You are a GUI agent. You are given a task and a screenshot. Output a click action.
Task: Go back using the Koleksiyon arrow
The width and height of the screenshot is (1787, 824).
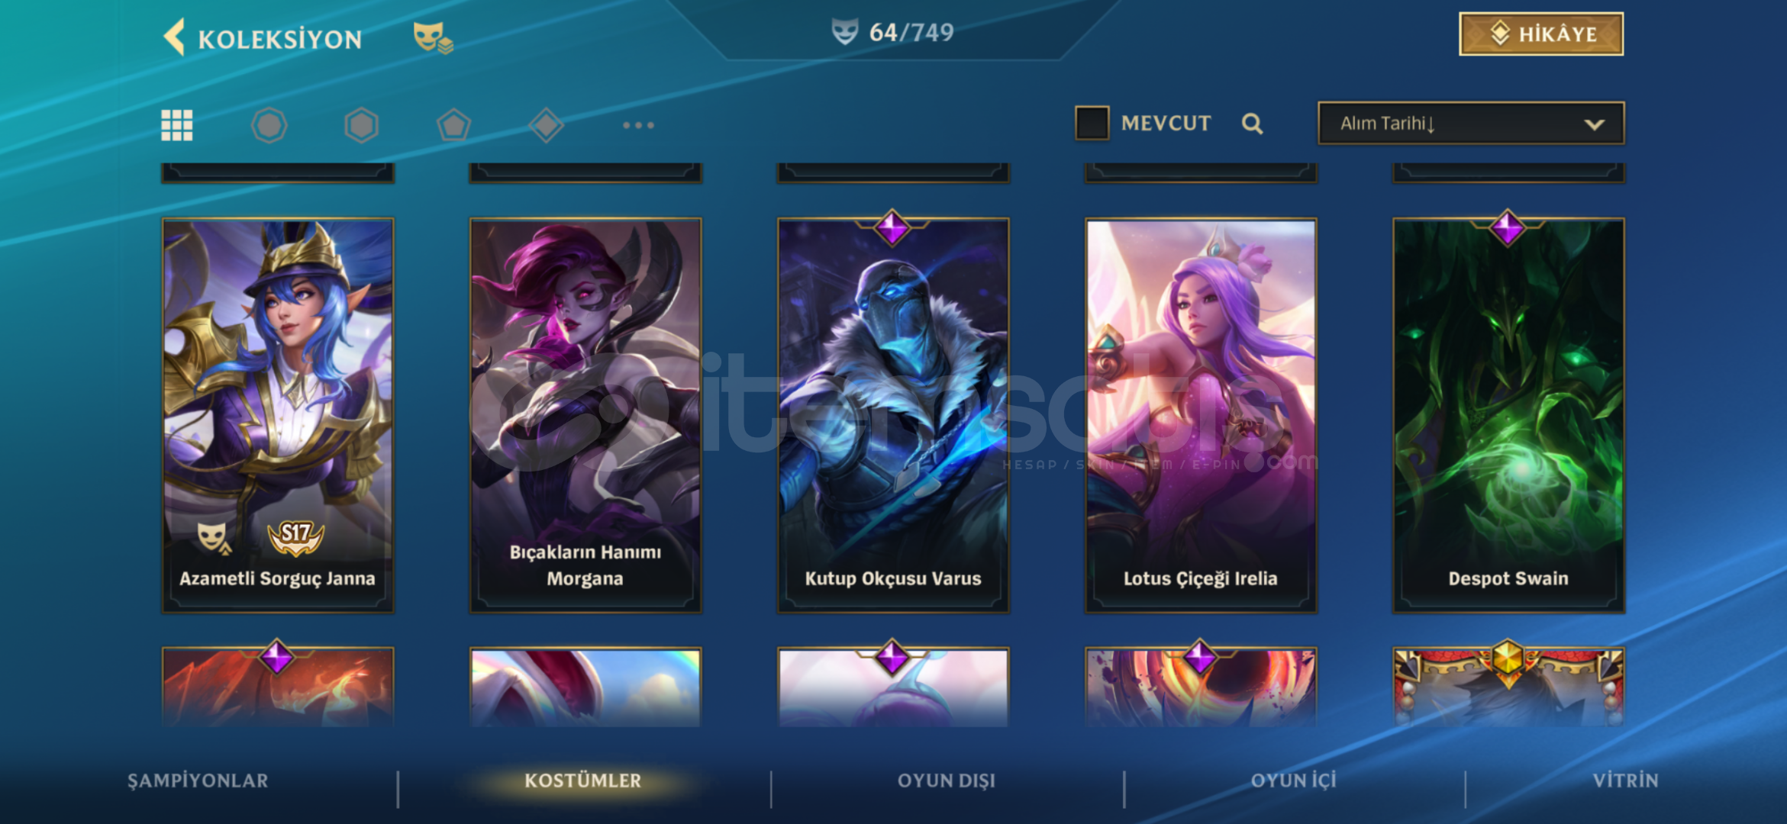(175, 37)
